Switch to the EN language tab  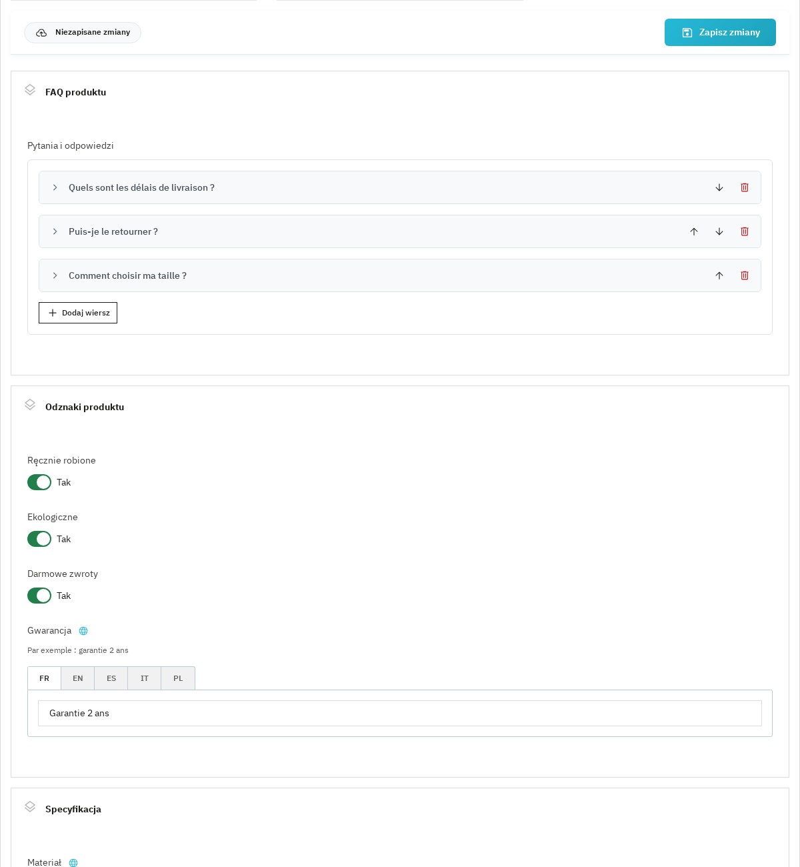coord(78,678)
